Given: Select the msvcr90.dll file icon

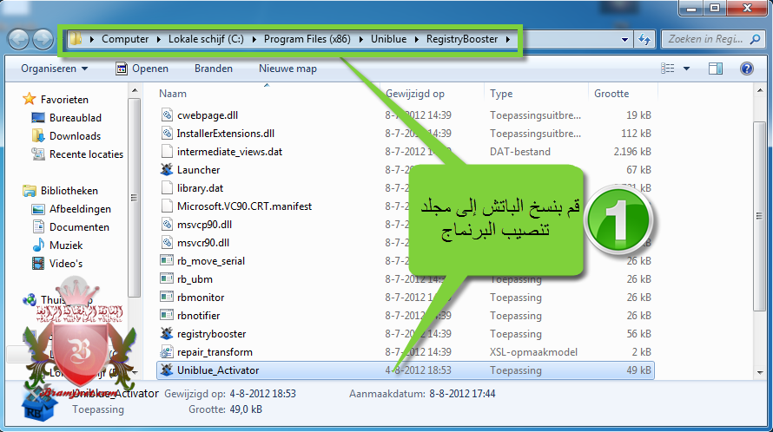Looking at the screenshot, I should coord(167,243).
